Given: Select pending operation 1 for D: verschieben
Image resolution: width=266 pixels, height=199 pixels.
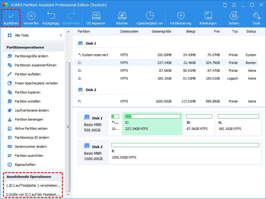Looking at the screenshot, I should tap(33, 185).
